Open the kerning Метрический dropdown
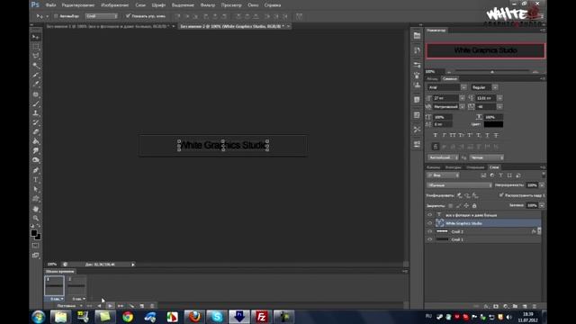This screenshot has width=576, height=324. pyautogui.click(x=462, y=106)
